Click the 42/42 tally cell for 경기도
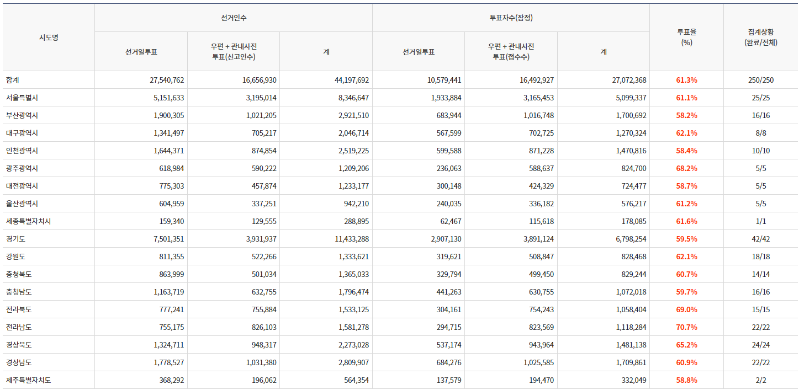The image size is (799, 390). tap(760, 239)
